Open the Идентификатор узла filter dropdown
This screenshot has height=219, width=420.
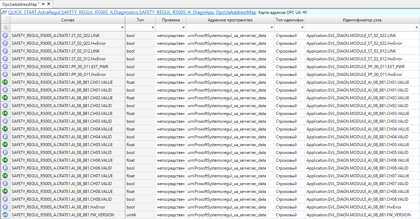(417, 27)
